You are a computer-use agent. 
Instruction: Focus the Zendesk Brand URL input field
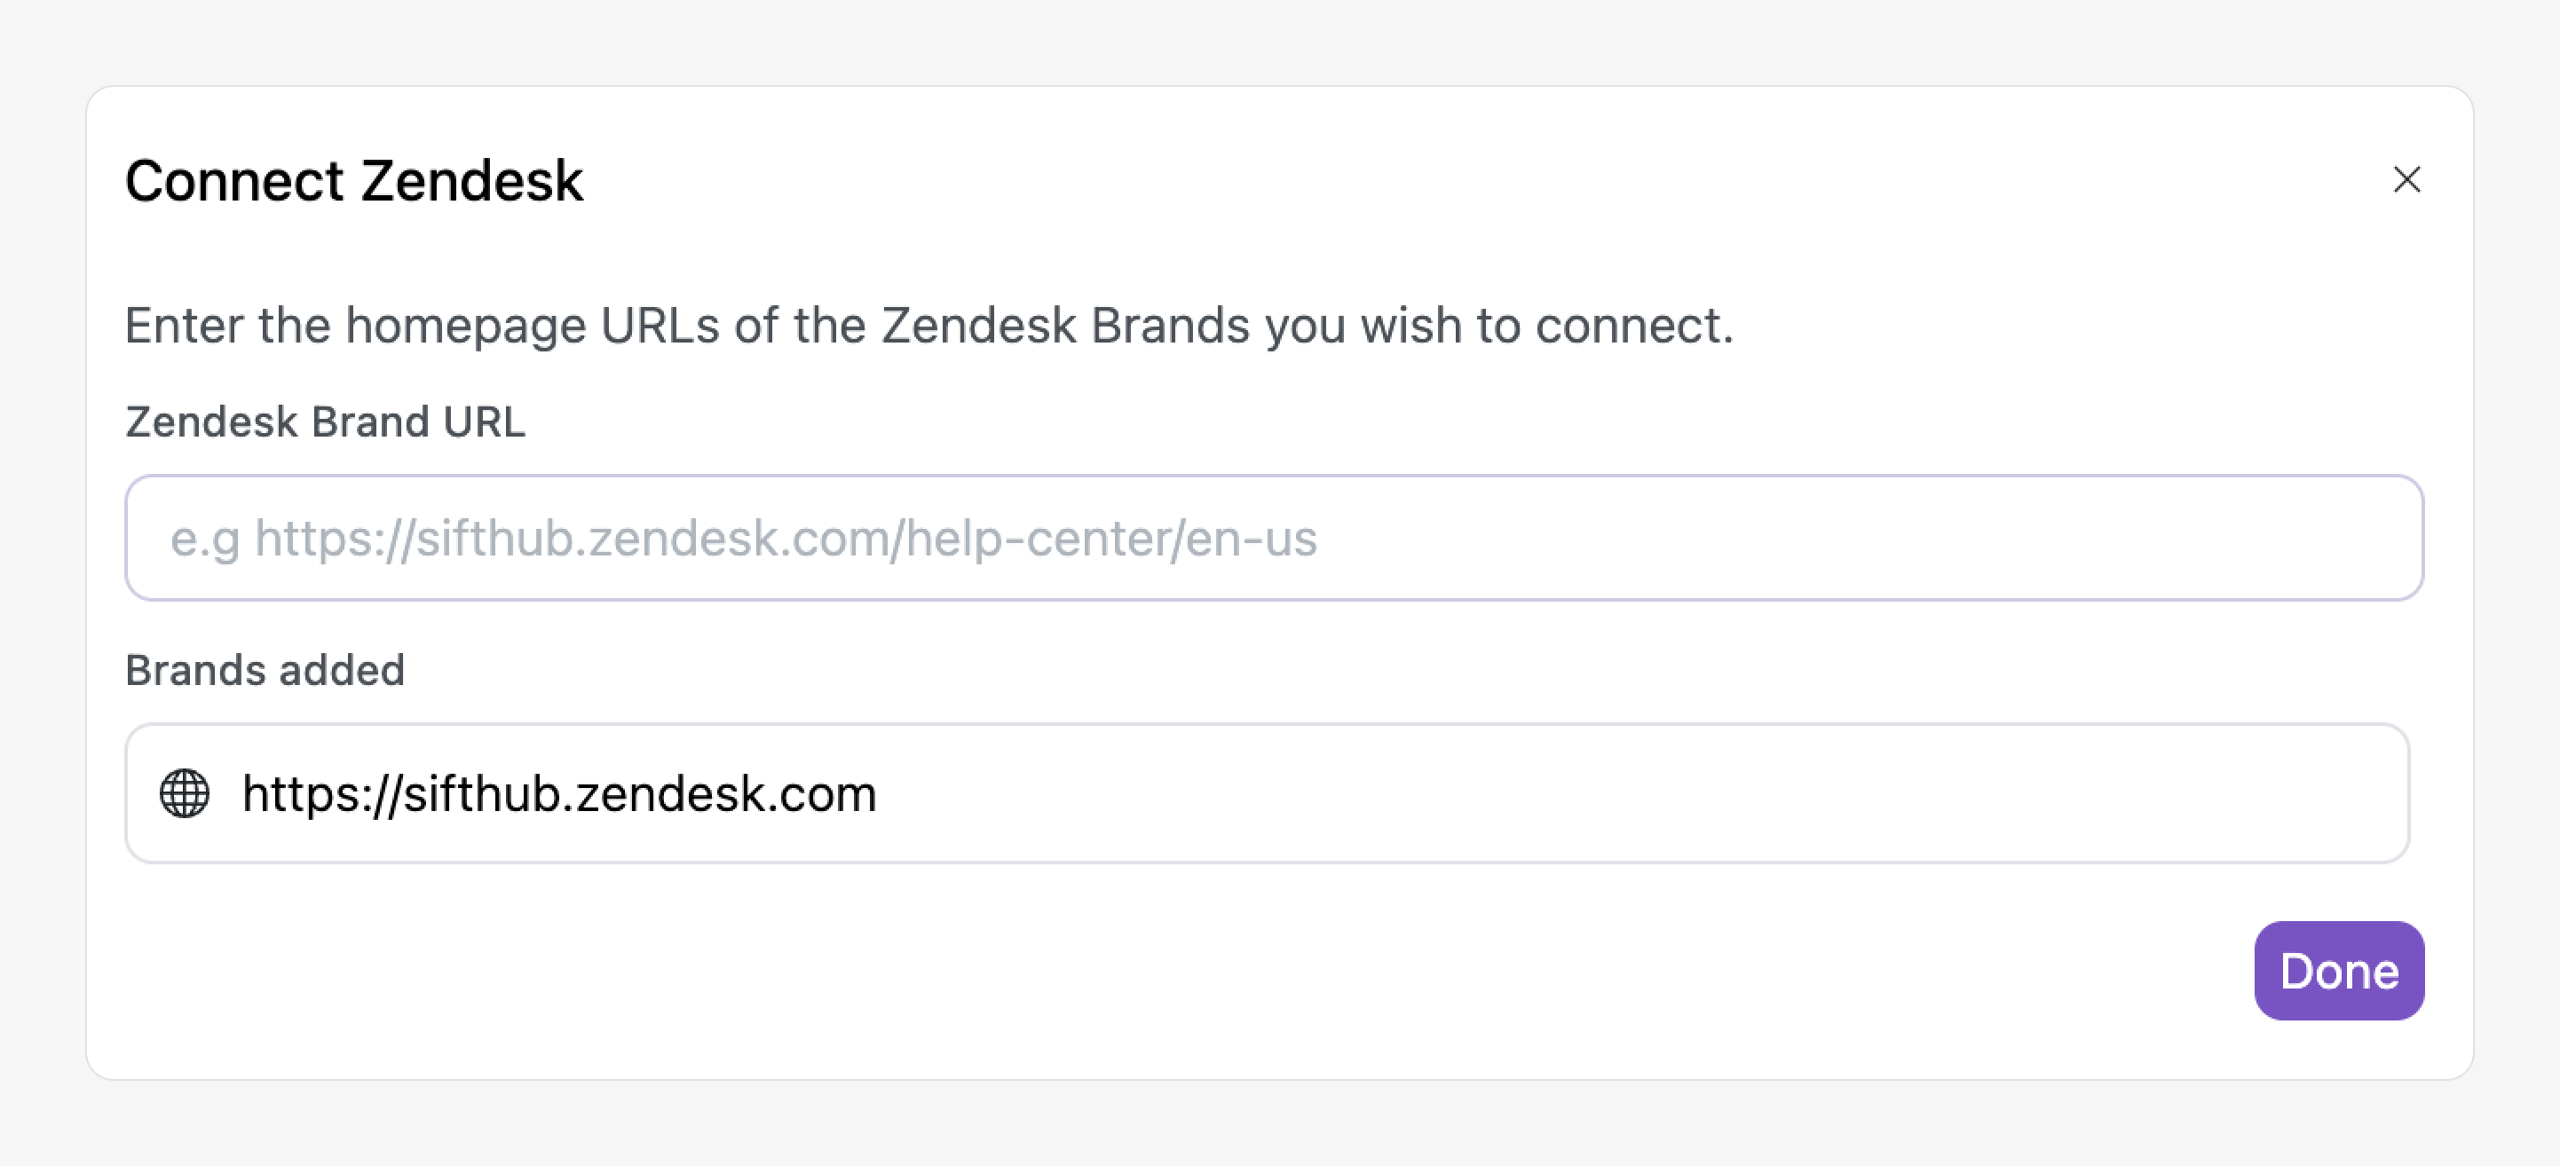click(1272, 538)
